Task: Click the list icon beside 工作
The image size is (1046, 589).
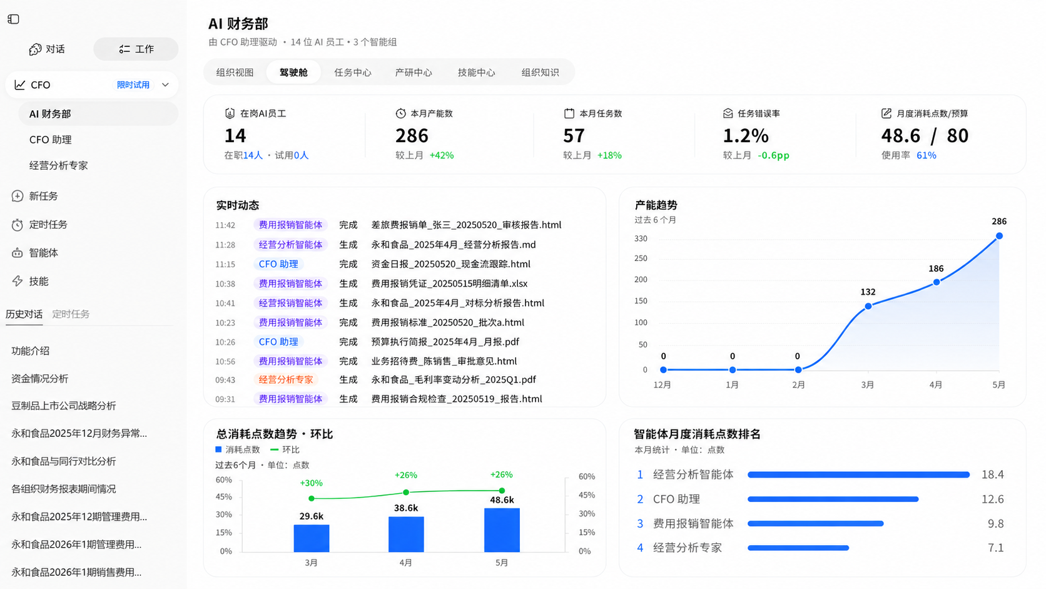Action: 124,49
